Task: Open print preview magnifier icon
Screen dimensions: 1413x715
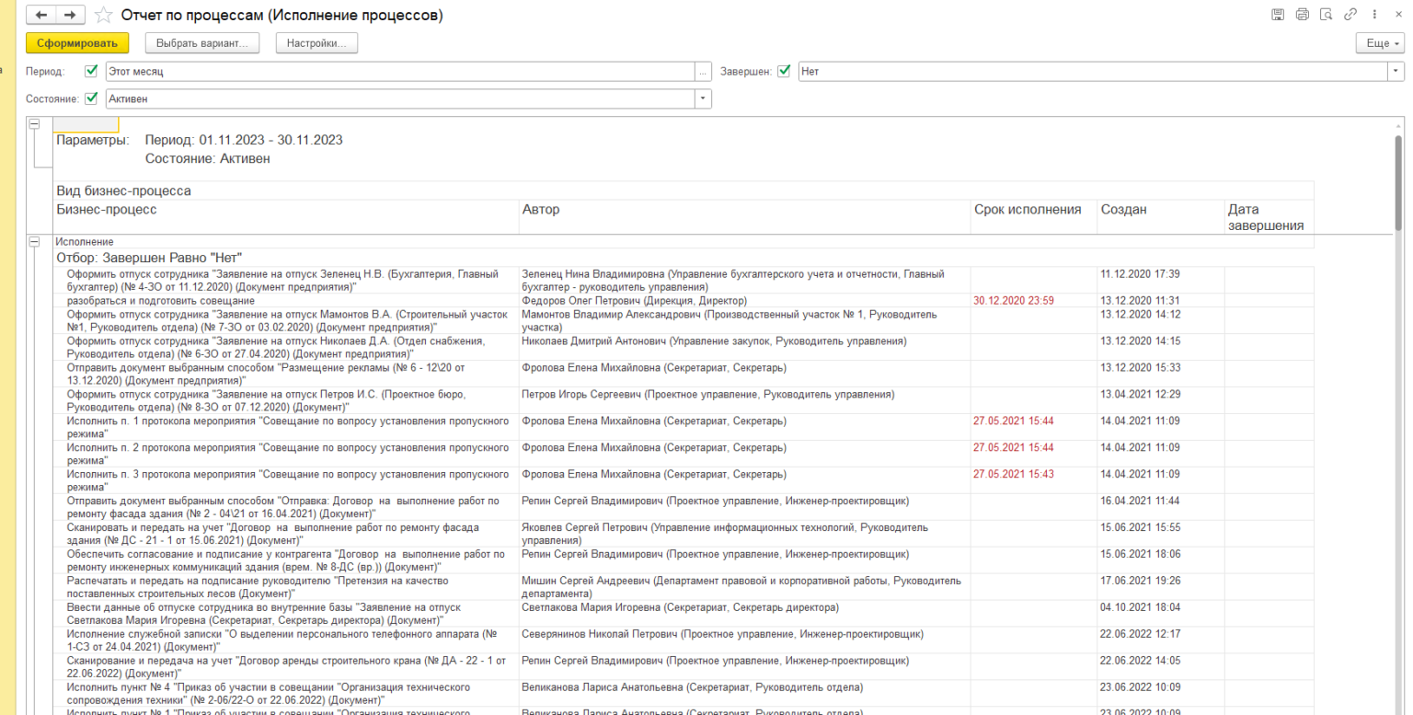Action: [1326, 15]
